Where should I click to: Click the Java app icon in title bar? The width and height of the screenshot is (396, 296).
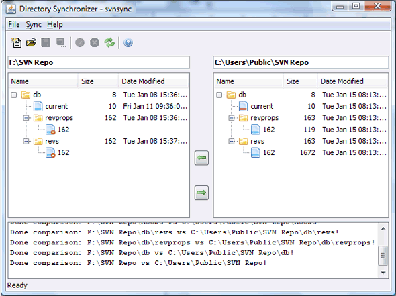point(11,9)
